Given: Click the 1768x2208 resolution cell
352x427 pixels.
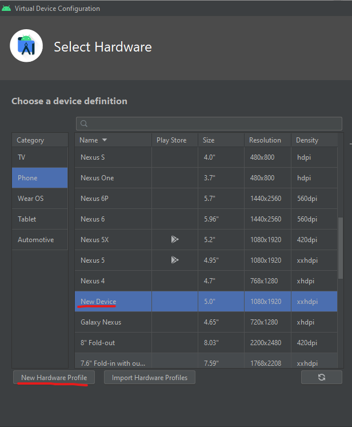Looking at the screenshot, I should point(268,361).
